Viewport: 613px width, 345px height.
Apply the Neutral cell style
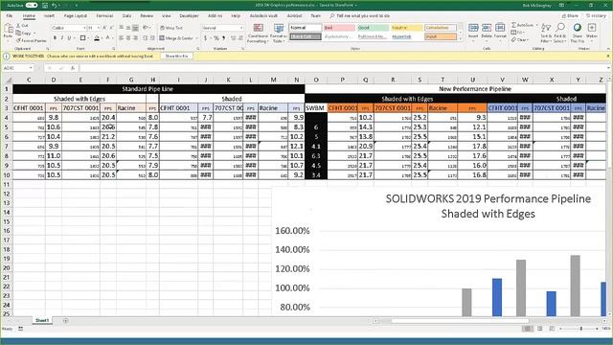click(407, 28)
